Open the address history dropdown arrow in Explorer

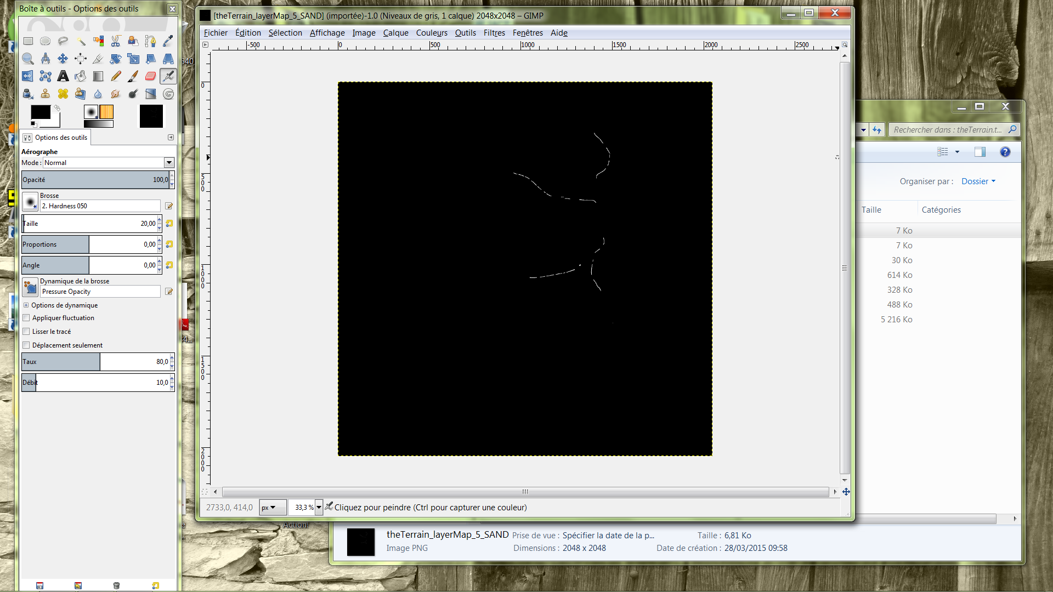point(863,130)
